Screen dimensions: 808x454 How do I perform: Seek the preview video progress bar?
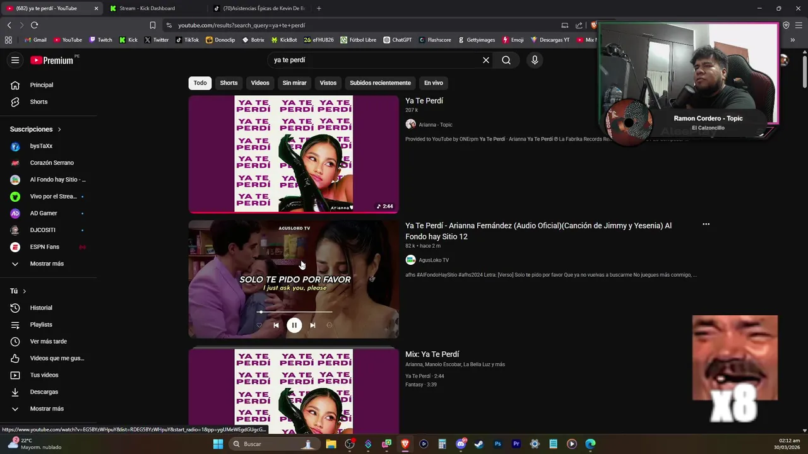click(295, 311)
